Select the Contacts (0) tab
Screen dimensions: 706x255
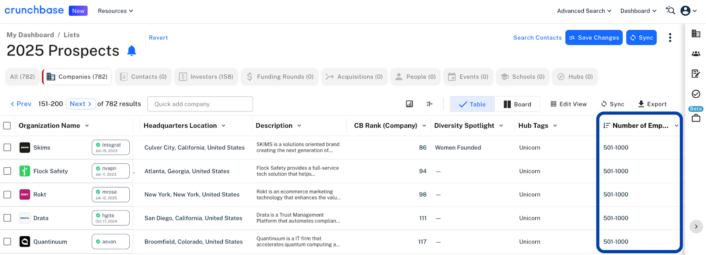(x=143, y=77)
